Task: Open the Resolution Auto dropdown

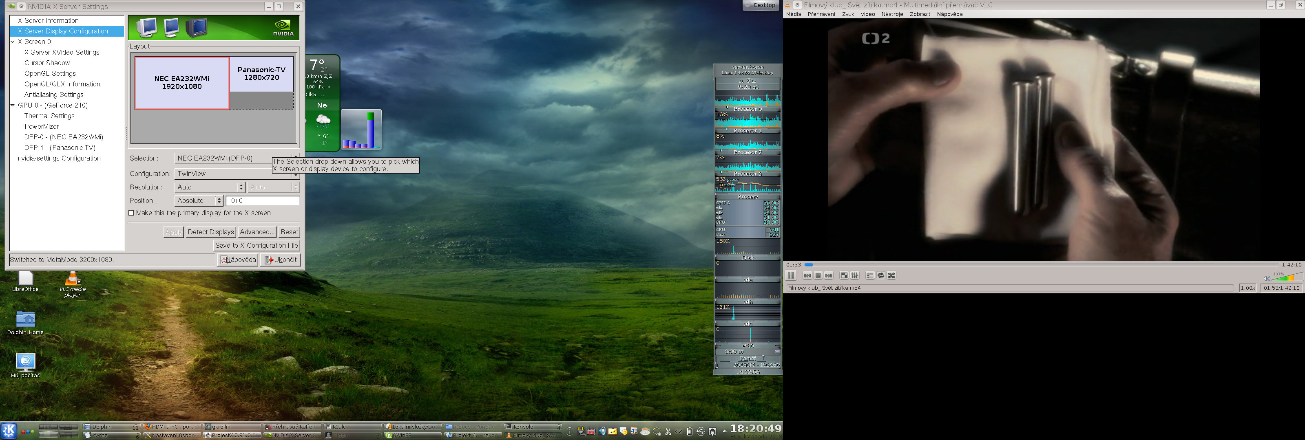Action: pyautogui.click(x=210, y=187)
